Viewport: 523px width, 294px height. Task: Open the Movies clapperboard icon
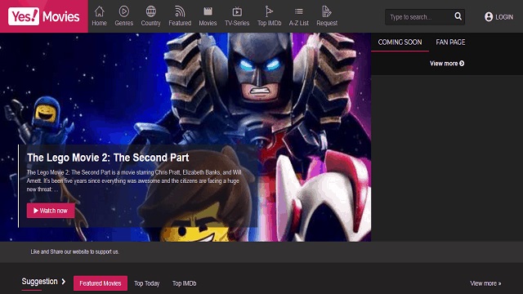click(208, 11)
